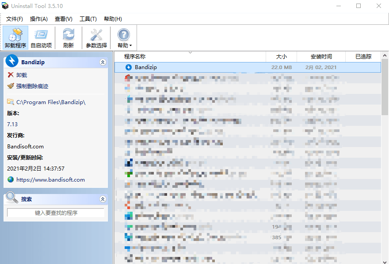
Task: Open the 帮助 toolbar dropdown
Action: tap(124, 38)
